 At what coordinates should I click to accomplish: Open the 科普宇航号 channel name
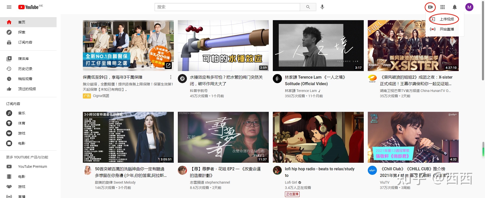(199, 91)
